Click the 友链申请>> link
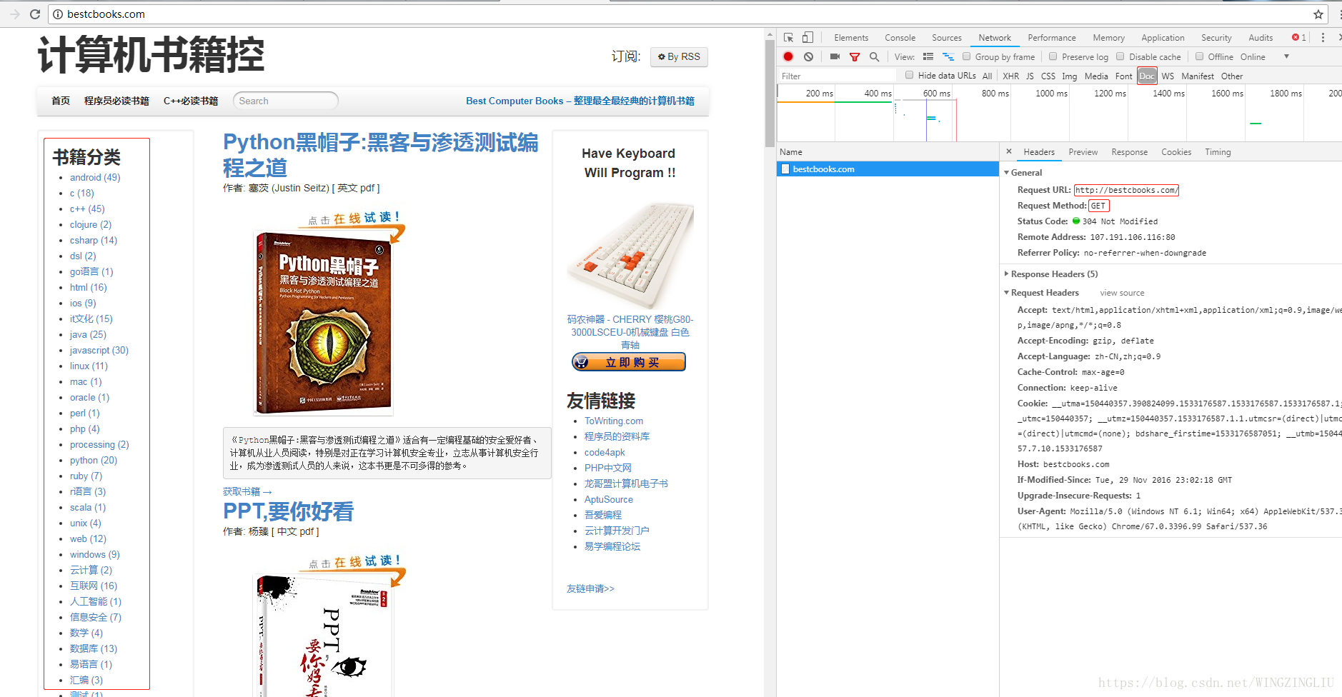 (x=590, y=588)
